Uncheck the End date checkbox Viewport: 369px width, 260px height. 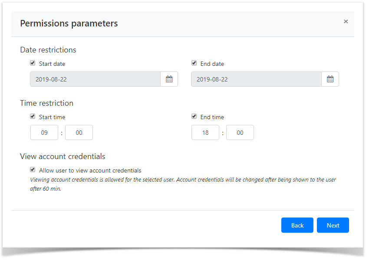tap(194, 63)
